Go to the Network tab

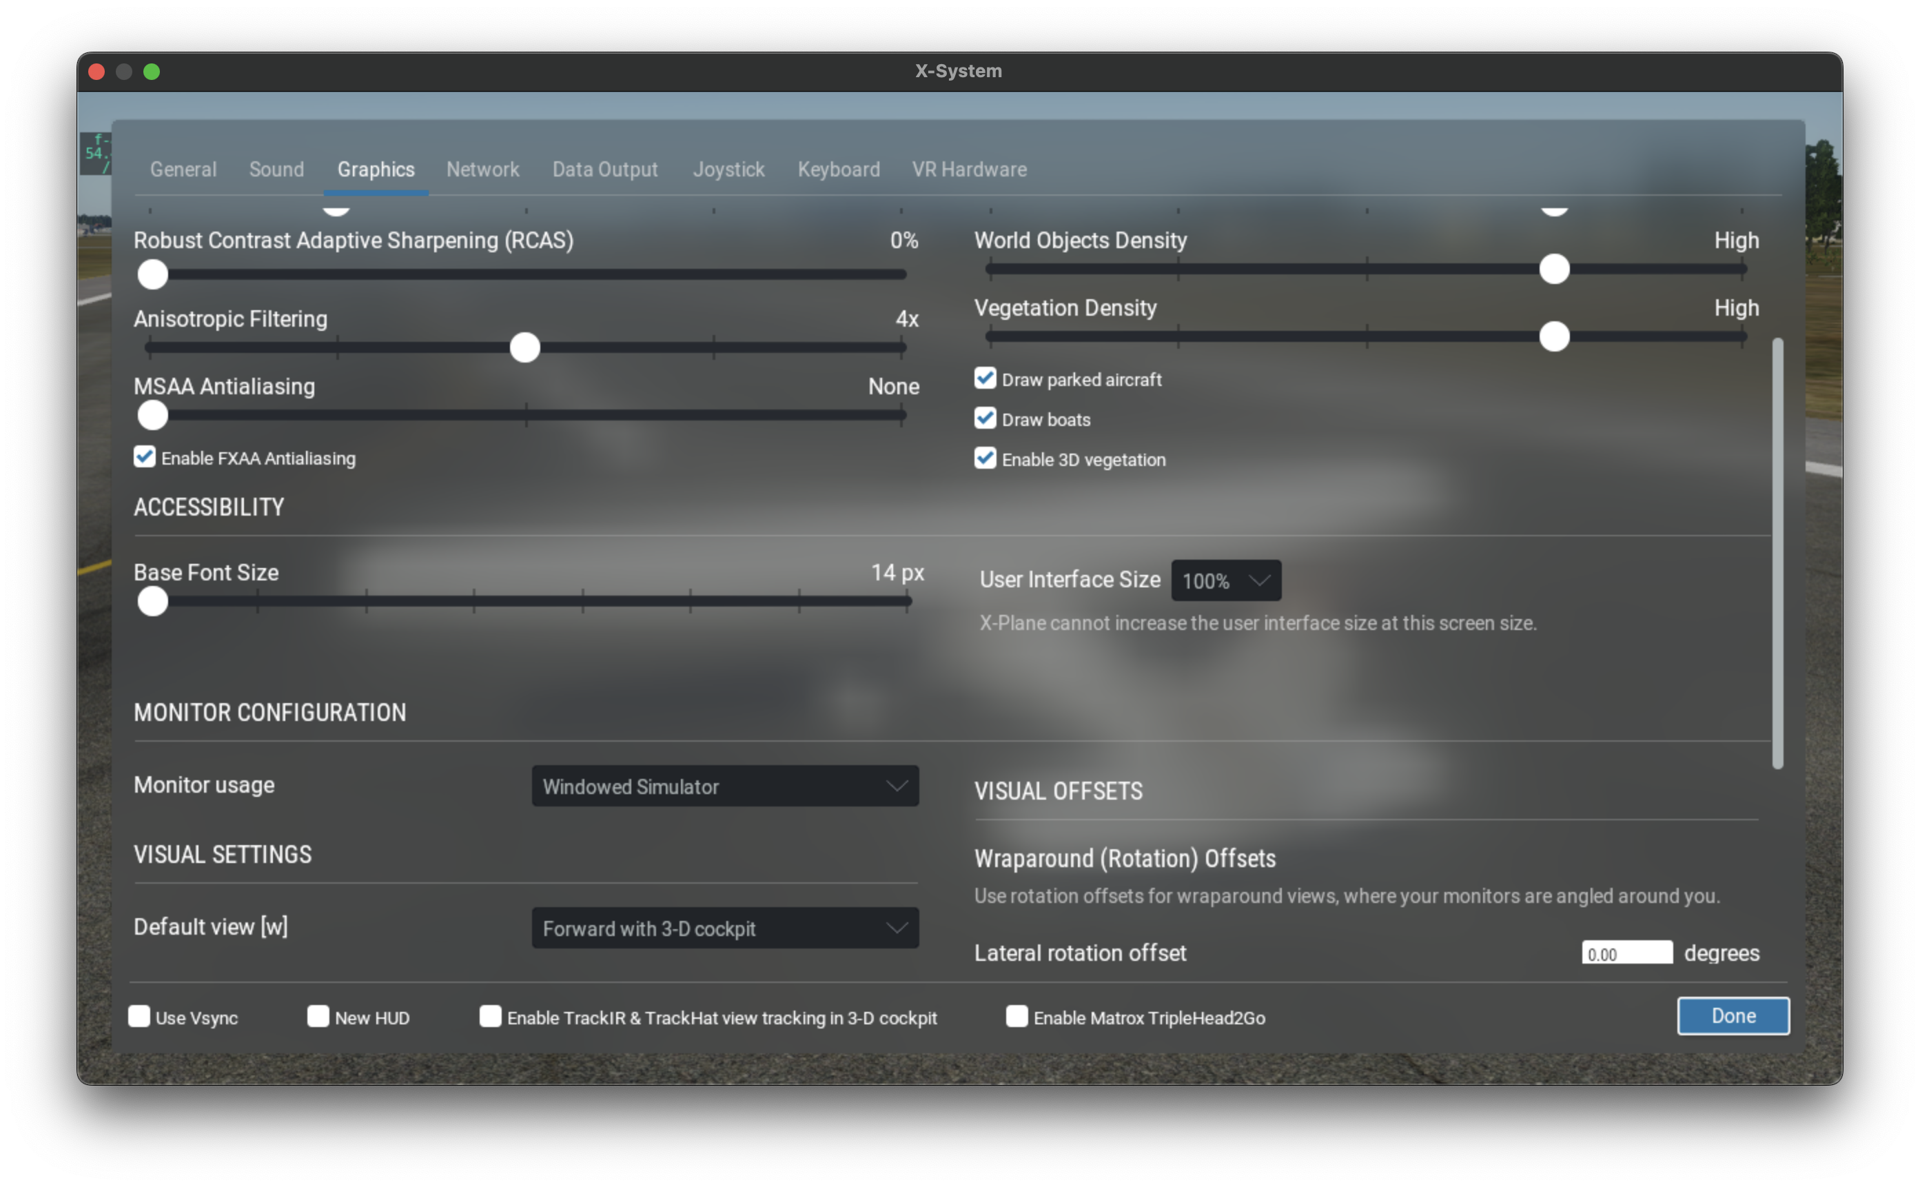pos(482,170)
